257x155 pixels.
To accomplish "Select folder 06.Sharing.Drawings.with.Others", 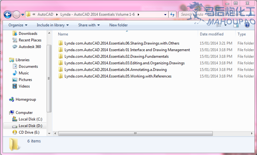I will pos(122,43).
